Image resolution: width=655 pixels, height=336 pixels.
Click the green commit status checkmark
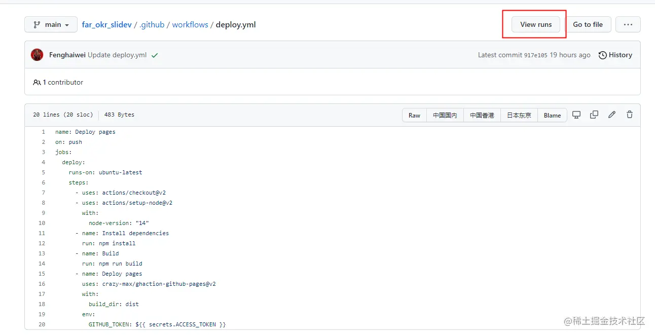(x=155, y=55)
